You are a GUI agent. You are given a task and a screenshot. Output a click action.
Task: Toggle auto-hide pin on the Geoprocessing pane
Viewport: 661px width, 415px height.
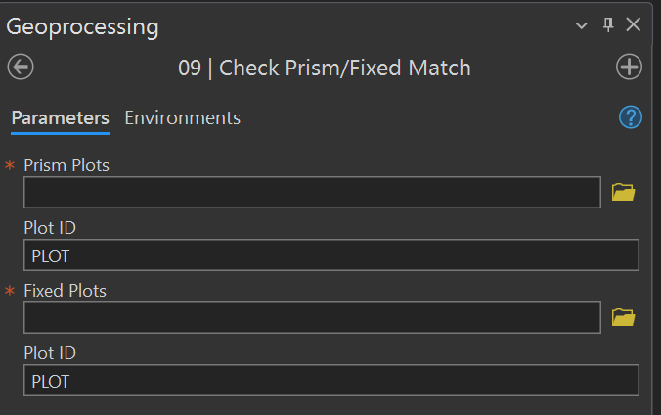coord(608,25)
